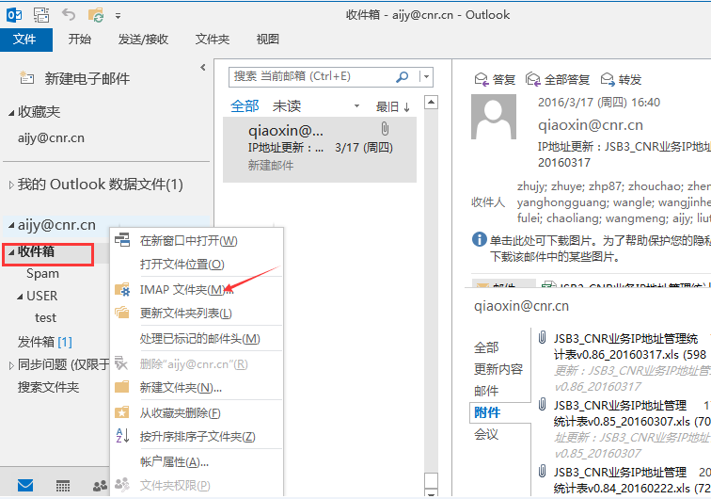The width and height of the screenshot is (711, 499).
Task: Click the IMAP folder icon in context menu
Action: (x=122, y=289)
